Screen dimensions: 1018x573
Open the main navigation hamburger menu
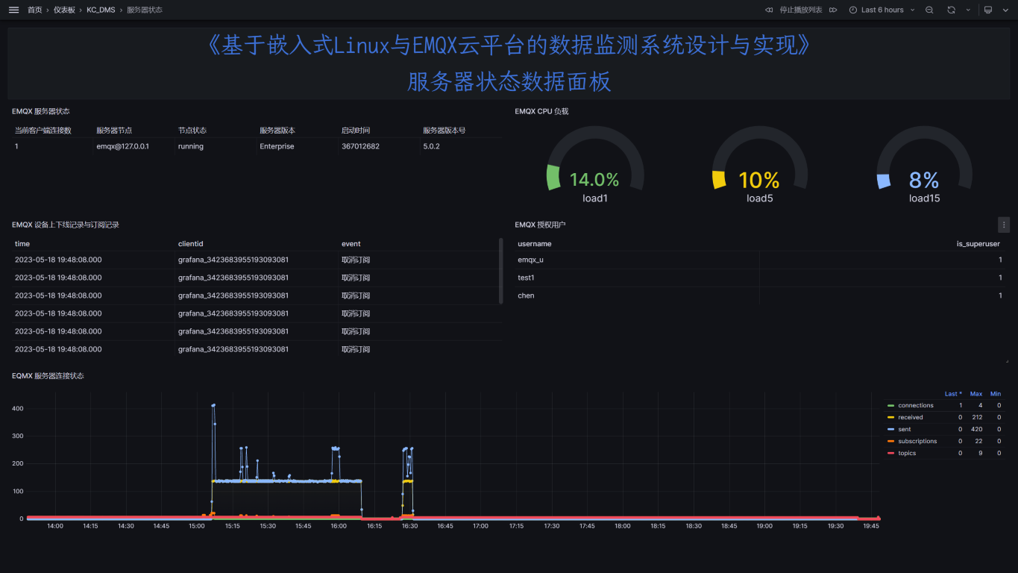coord(13,10)
